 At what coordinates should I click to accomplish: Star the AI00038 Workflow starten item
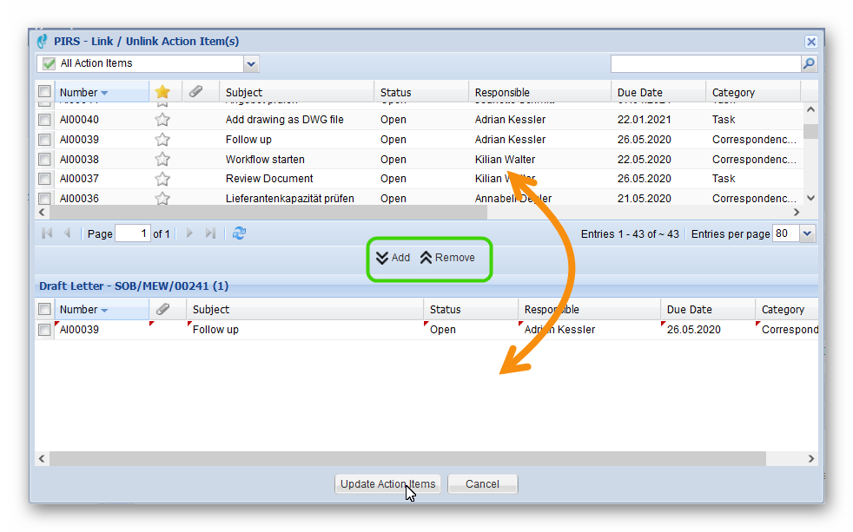[162, 160]
